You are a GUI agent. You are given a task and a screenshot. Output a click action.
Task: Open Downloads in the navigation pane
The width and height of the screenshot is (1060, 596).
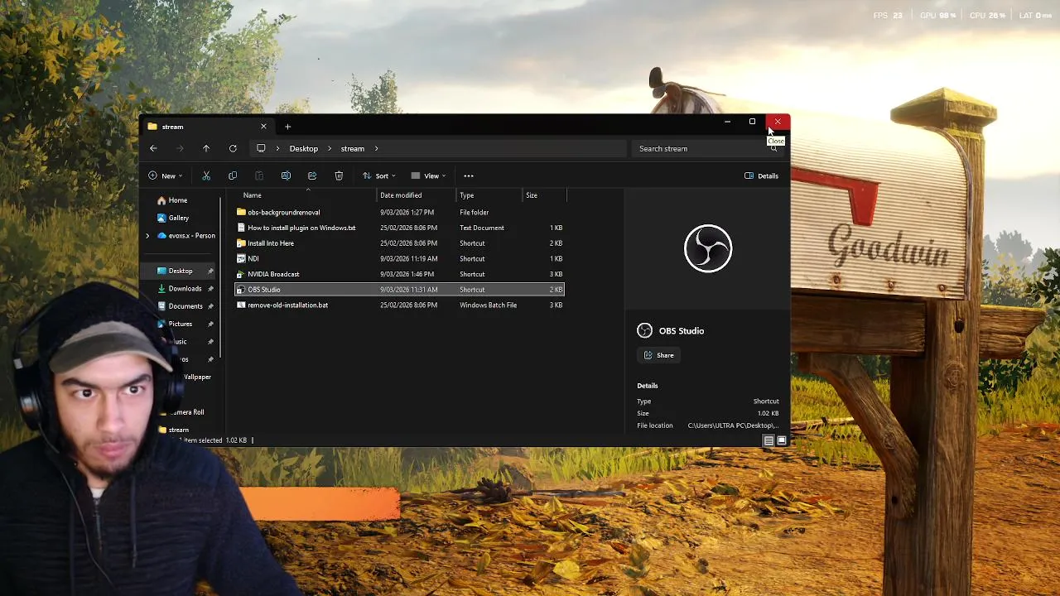tap(185, 289)
